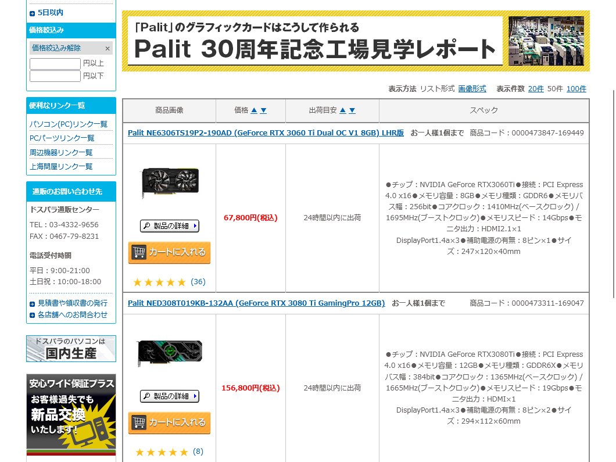
Task: Open 周辺機器リンク一覧
Action: [x=61, y=152]
